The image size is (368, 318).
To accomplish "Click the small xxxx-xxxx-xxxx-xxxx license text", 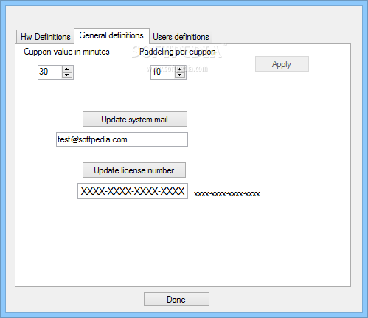I will (227, 194).
